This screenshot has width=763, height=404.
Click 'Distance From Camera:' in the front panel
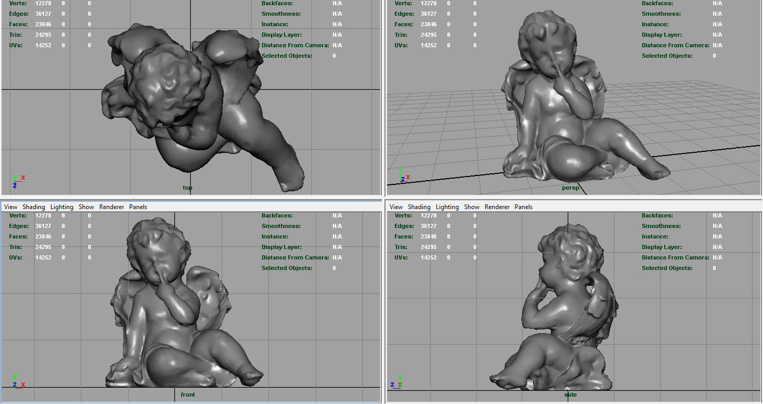pyautogui.click(x=296, y=257)
